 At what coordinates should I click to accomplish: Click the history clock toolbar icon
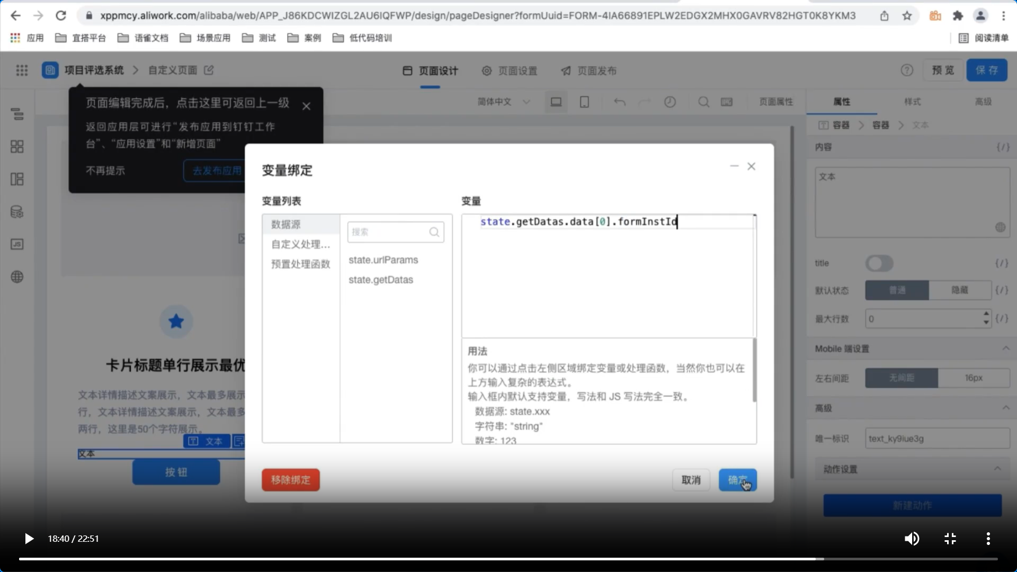(x=670, y=102)
